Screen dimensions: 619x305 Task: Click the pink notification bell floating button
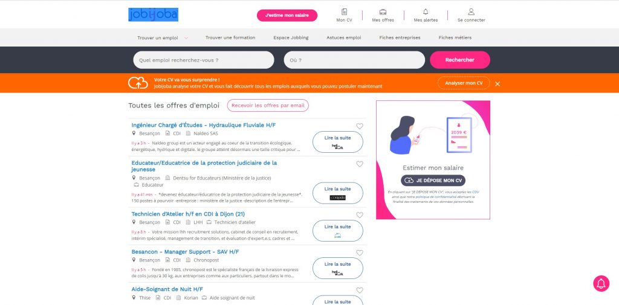(x=601, y=283)
